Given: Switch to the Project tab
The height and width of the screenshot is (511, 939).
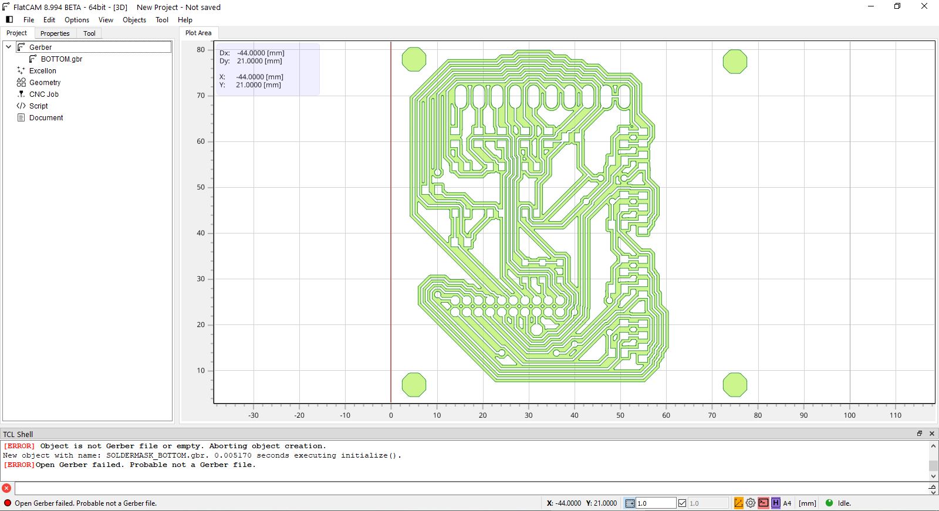Looking at the screenshot, I should pos(17,33).
